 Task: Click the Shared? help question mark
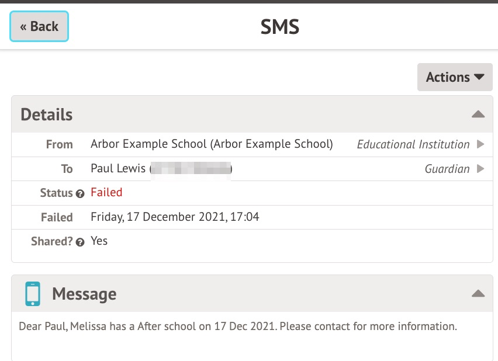(x=80, y=242)
